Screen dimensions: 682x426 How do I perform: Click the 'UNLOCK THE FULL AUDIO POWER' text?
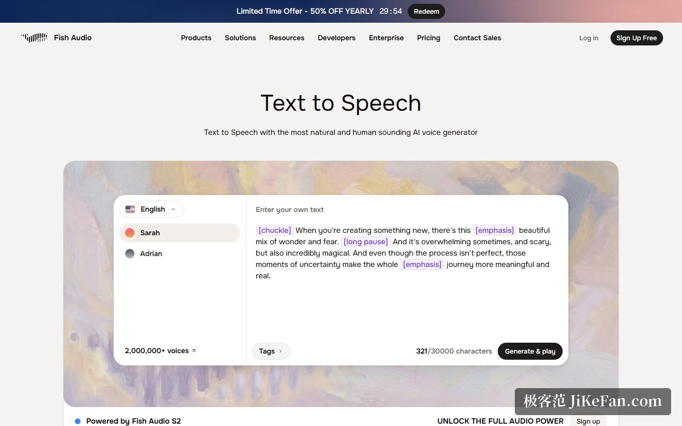(x=500, y=421)
